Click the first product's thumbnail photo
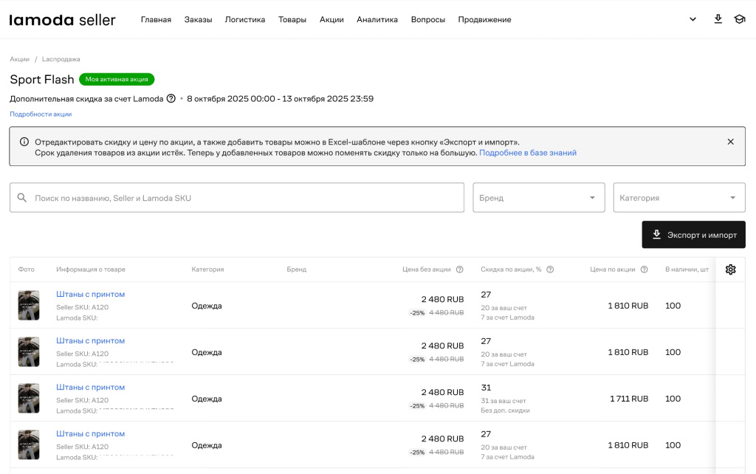The image size is (756, 474). (29, 306)
